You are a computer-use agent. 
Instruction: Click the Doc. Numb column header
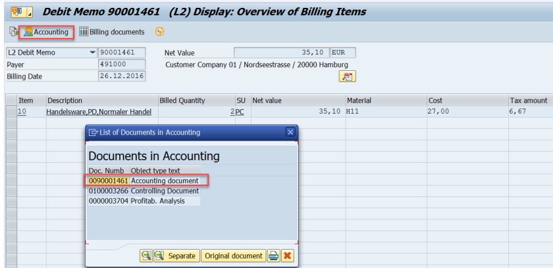click(x=109, y=171)
